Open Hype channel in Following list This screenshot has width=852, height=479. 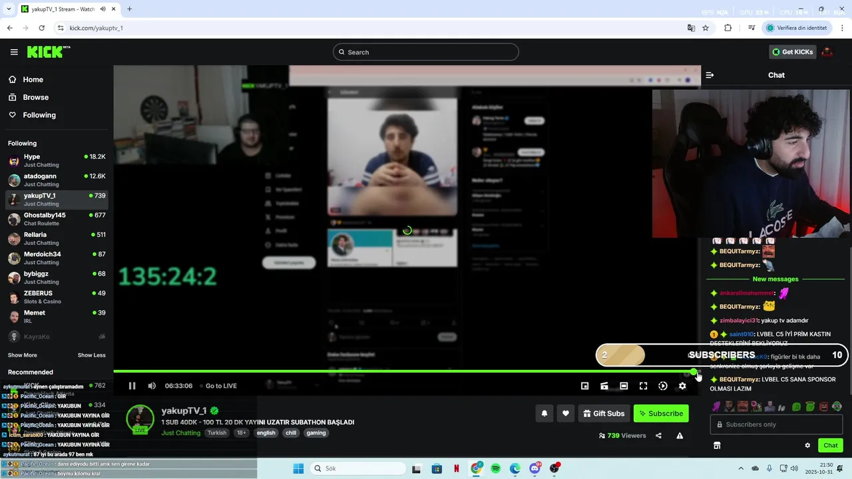pos(57,160)
